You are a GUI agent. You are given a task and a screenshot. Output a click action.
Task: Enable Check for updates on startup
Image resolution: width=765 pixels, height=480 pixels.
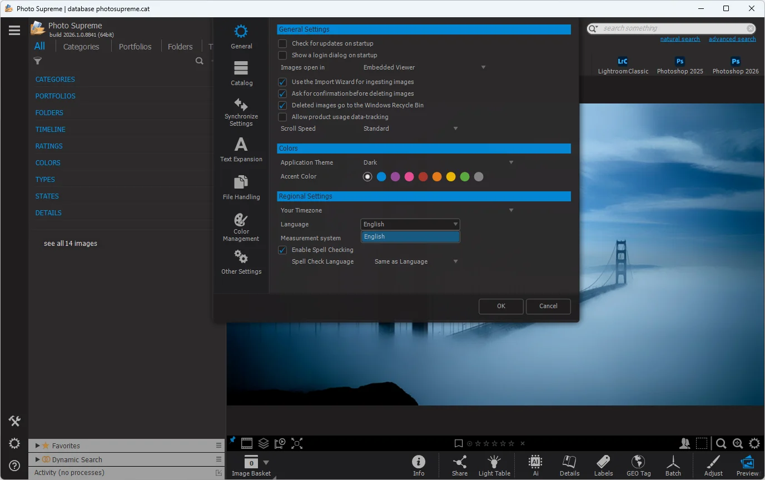point(282,43)
